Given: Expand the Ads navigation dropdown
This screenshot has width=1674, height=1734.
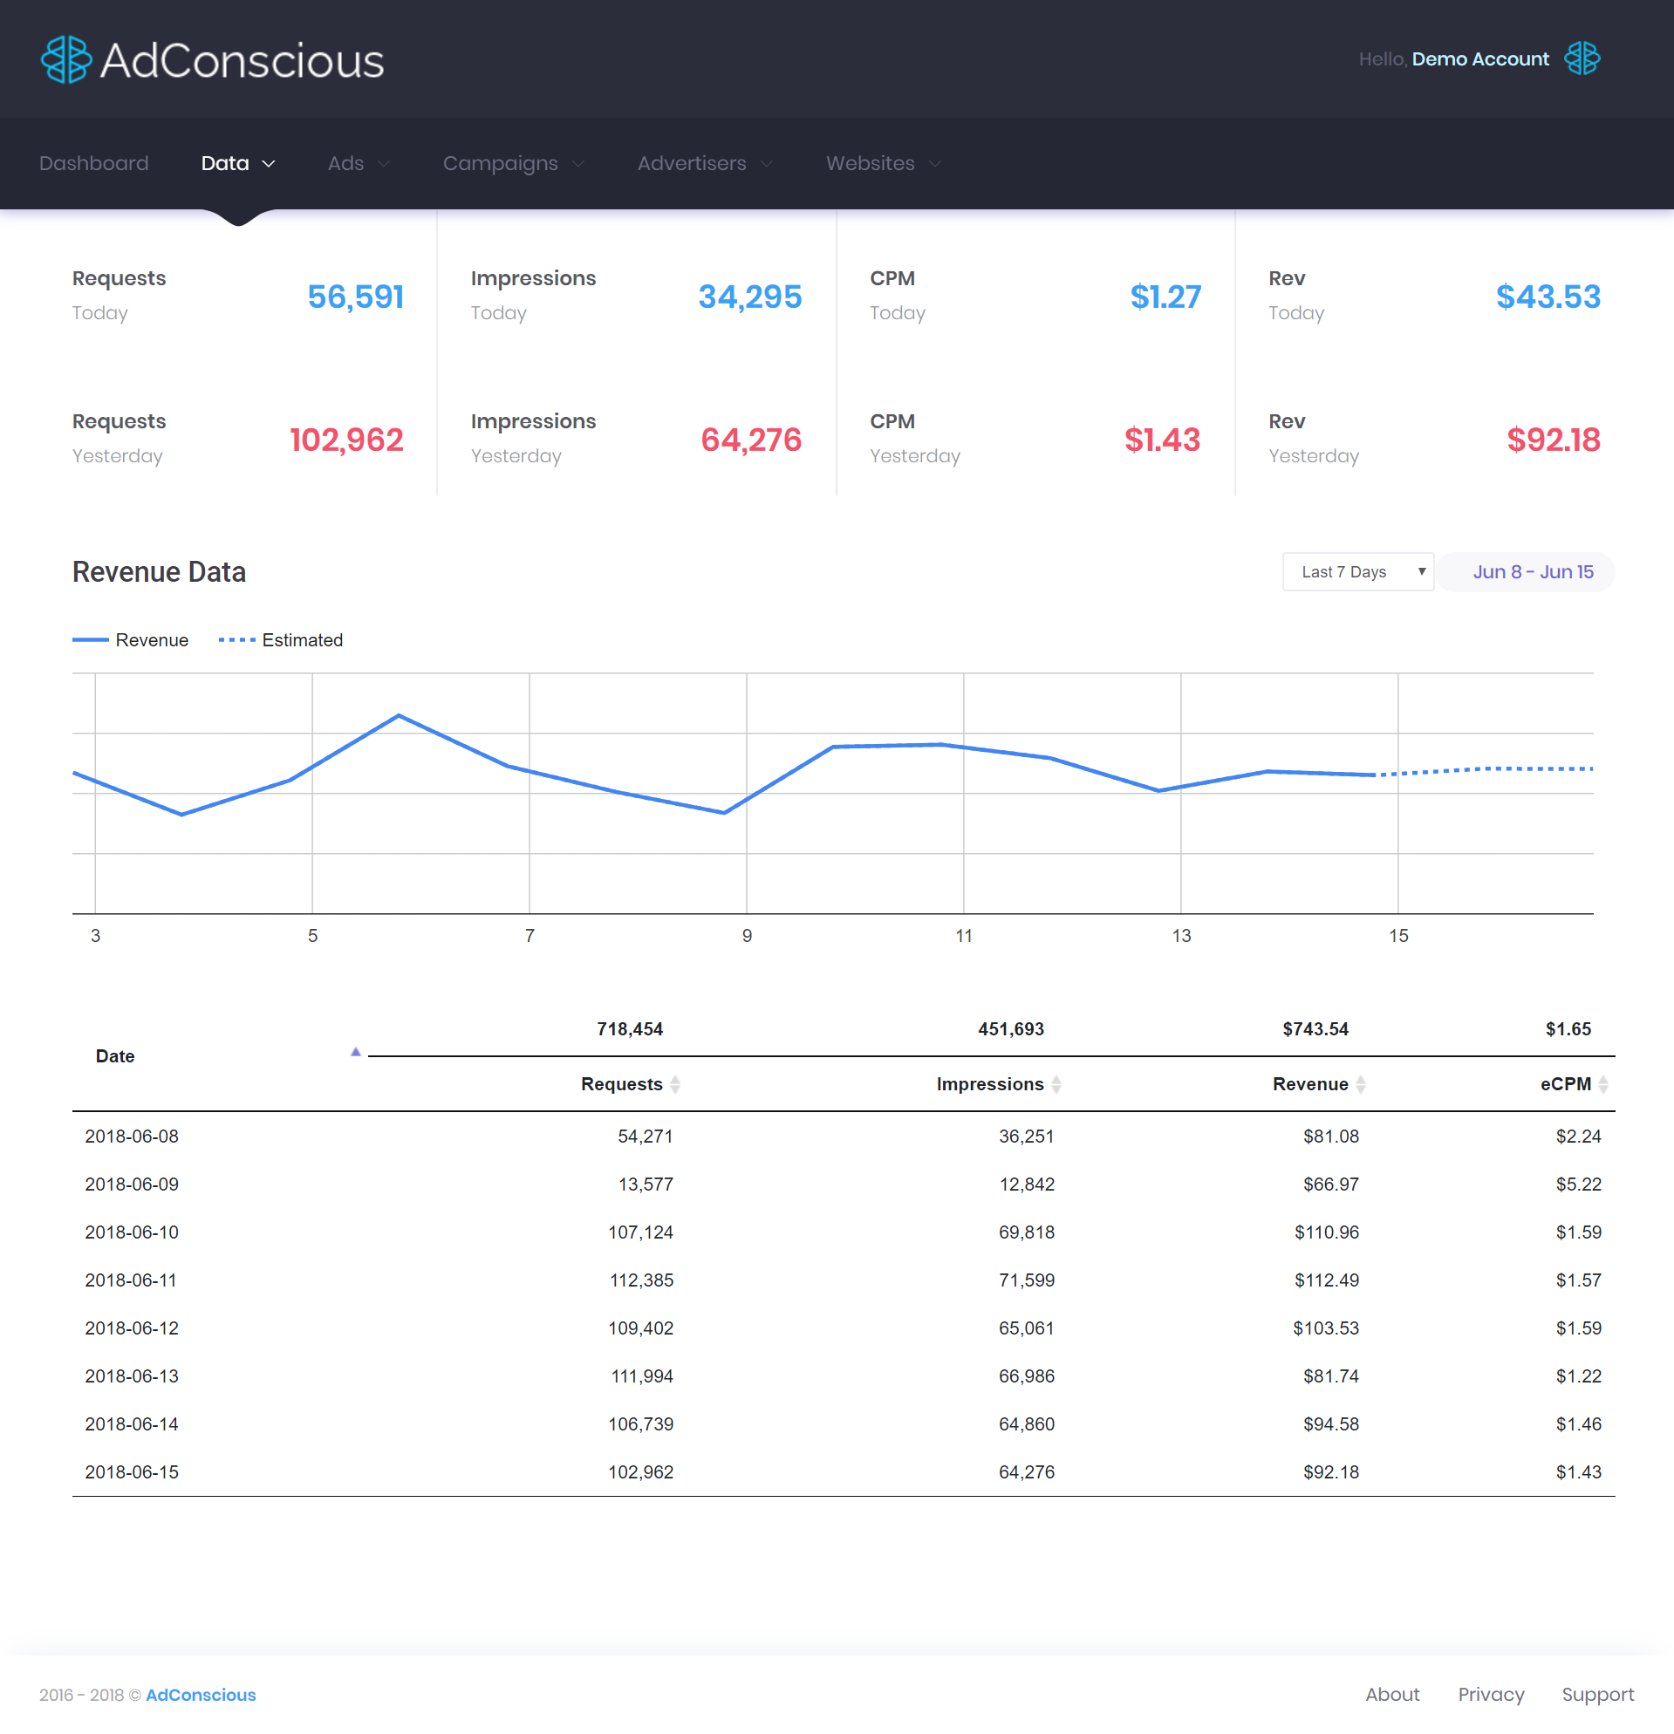Looking at the screenshot, I should [x=358, y=163].
